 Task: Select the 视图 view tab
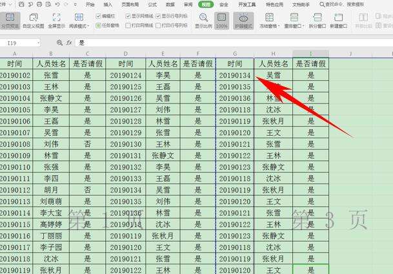click(x=206, y=5)
